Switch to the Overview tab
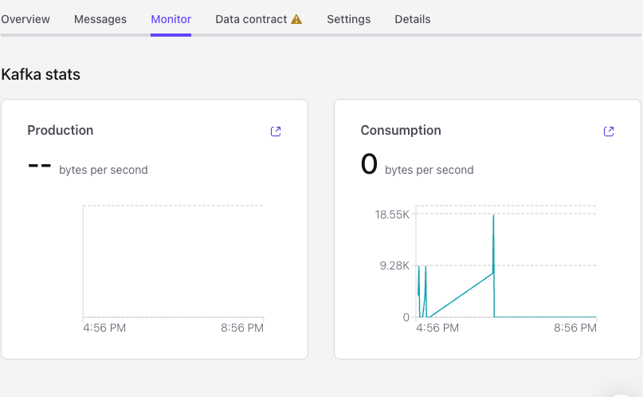The image size is (643, 397). tap(25, 19)
